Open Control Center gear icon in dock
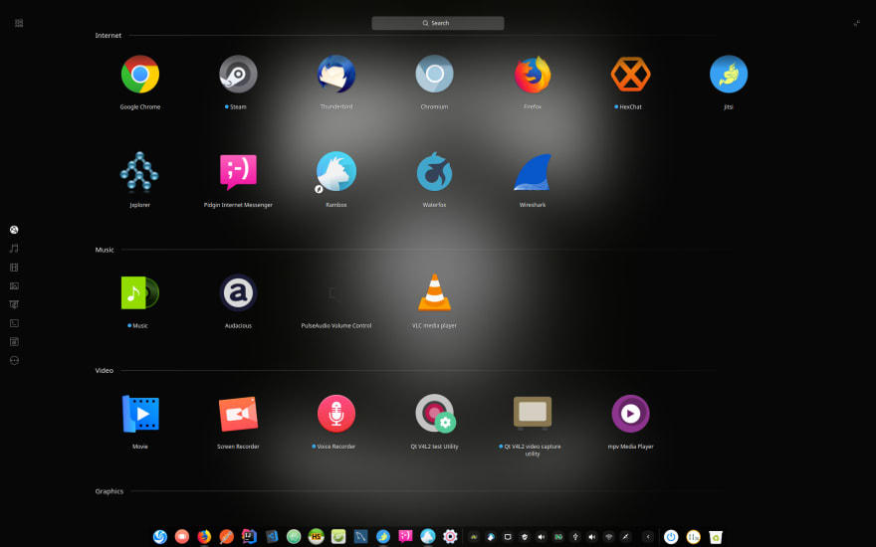Screen dimensions: 876x547 click(450, 536)
